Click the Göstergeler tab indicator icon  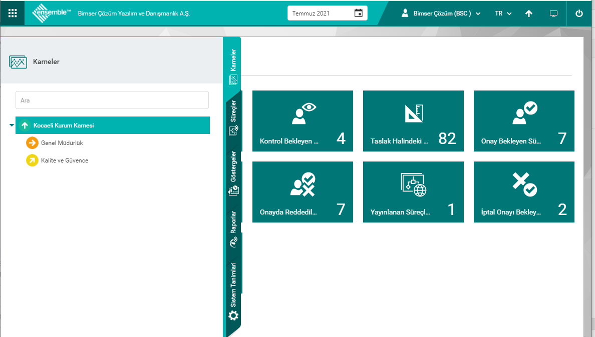click(x=233, y=190)
